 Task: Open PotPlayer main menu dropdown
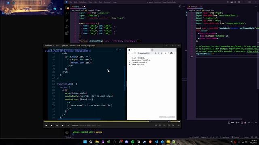pyautogui.click(x=49, y=46)
